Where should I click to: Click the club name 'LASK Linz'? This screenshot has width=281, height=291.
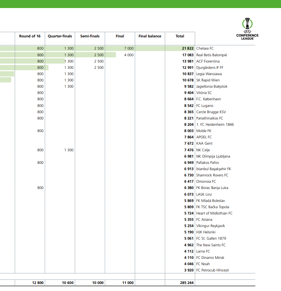pos(204,194)
